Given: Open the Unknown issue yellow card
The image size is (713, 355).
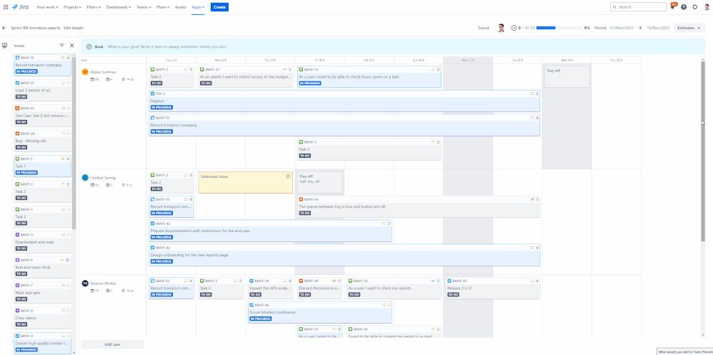Looking at the screenshot, I should click(x=246, y=182).
